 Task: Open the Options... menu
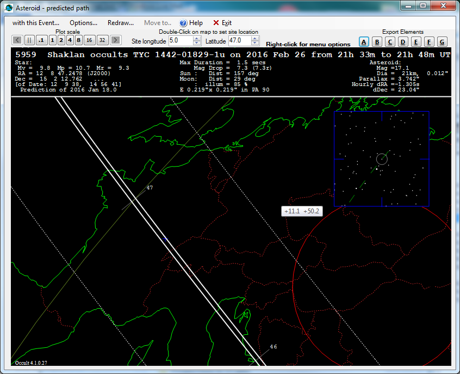(x=83, y=23)
